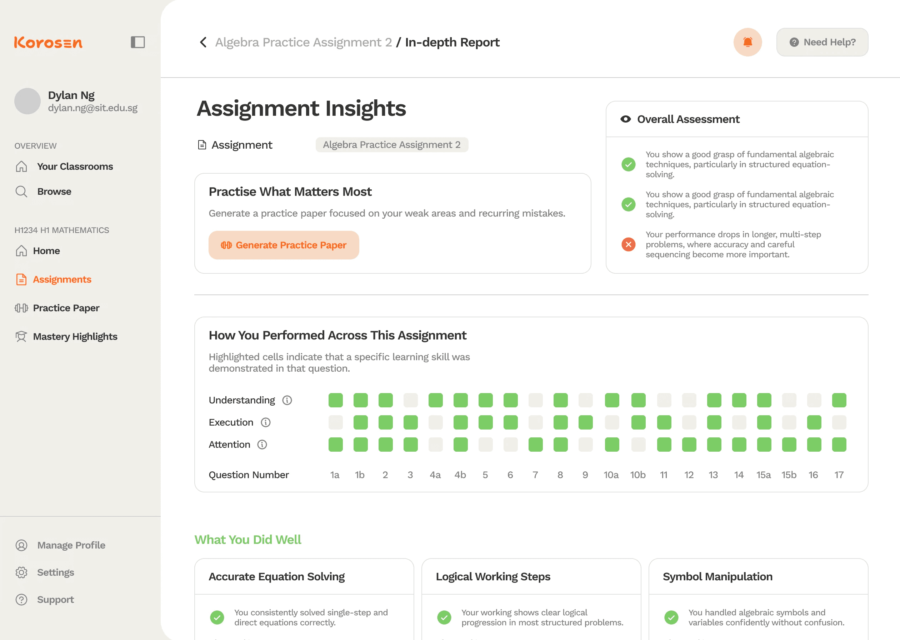Image resolution: width=900 pixels, height=640 pixels.
Task: Click the Overall Assessment eye icon
Action: pyautogui.click(x=625, y=119)
